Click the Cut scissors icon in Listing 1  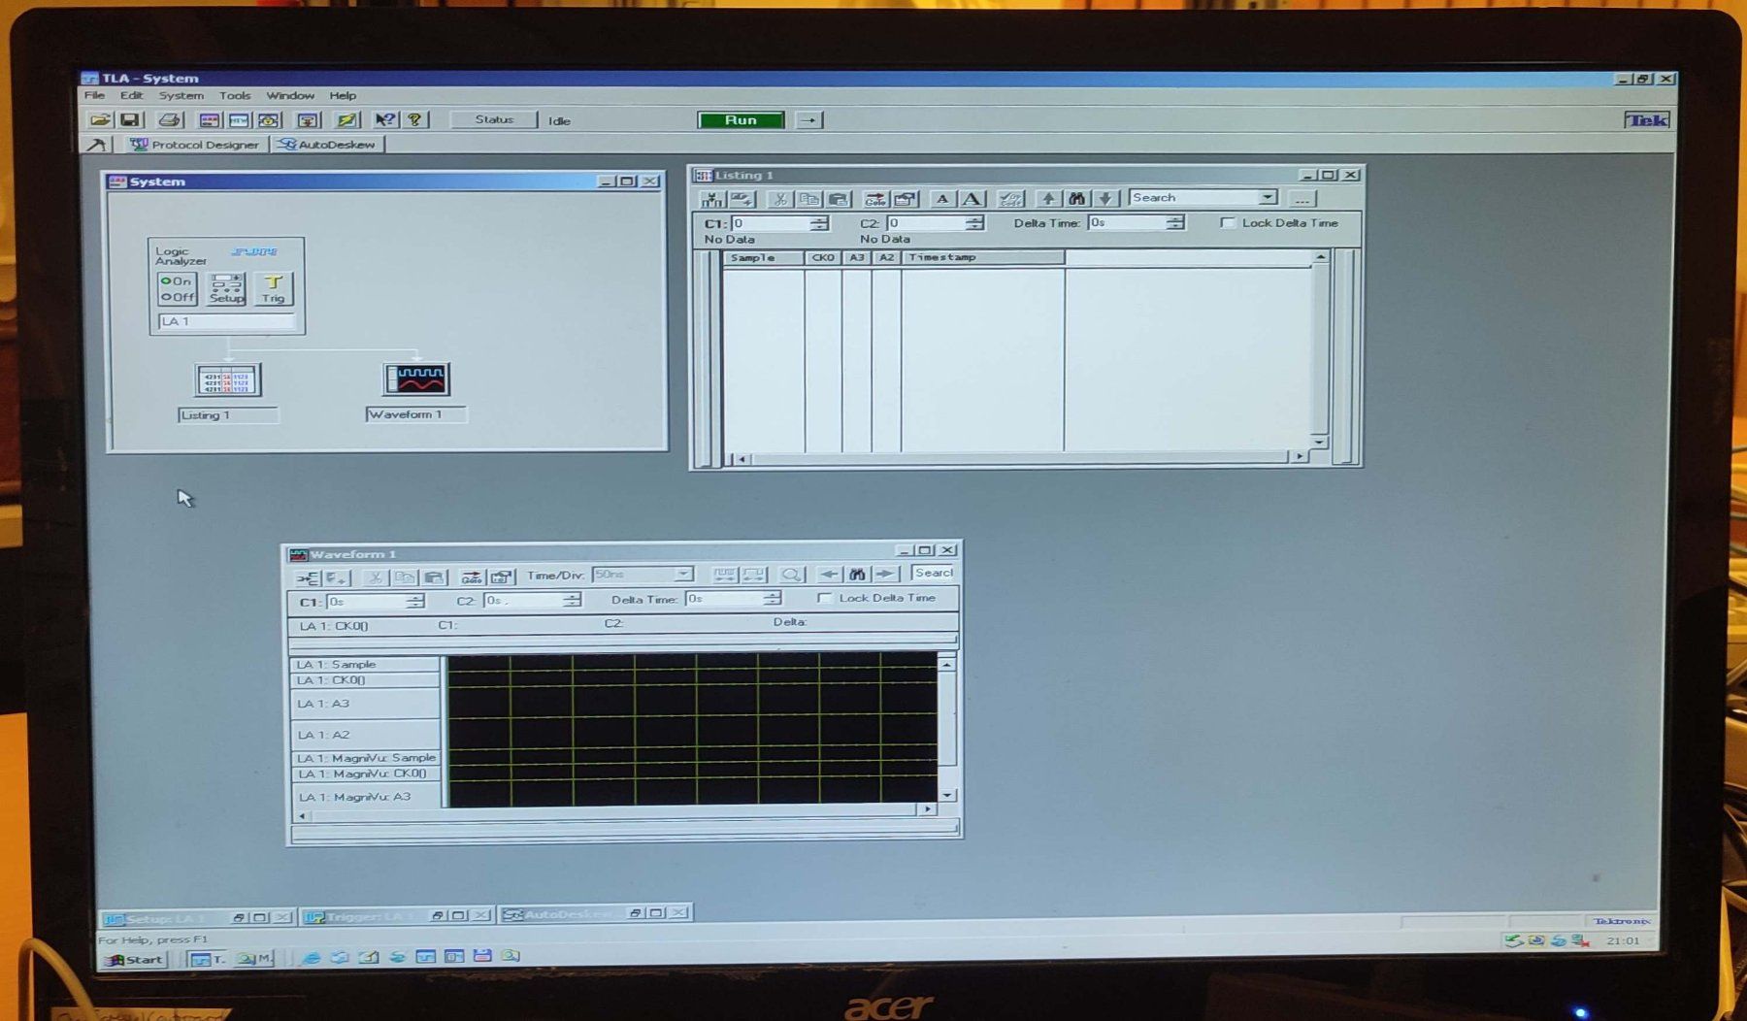(x=778, y=199)
